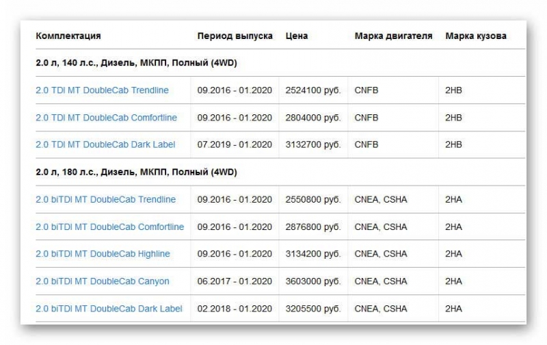The width and height of the screenshot is (547, 345).
Task: Click 2HA body code in biTDI Trendline row
Action: pyautogui.click(x=453, y=199)
